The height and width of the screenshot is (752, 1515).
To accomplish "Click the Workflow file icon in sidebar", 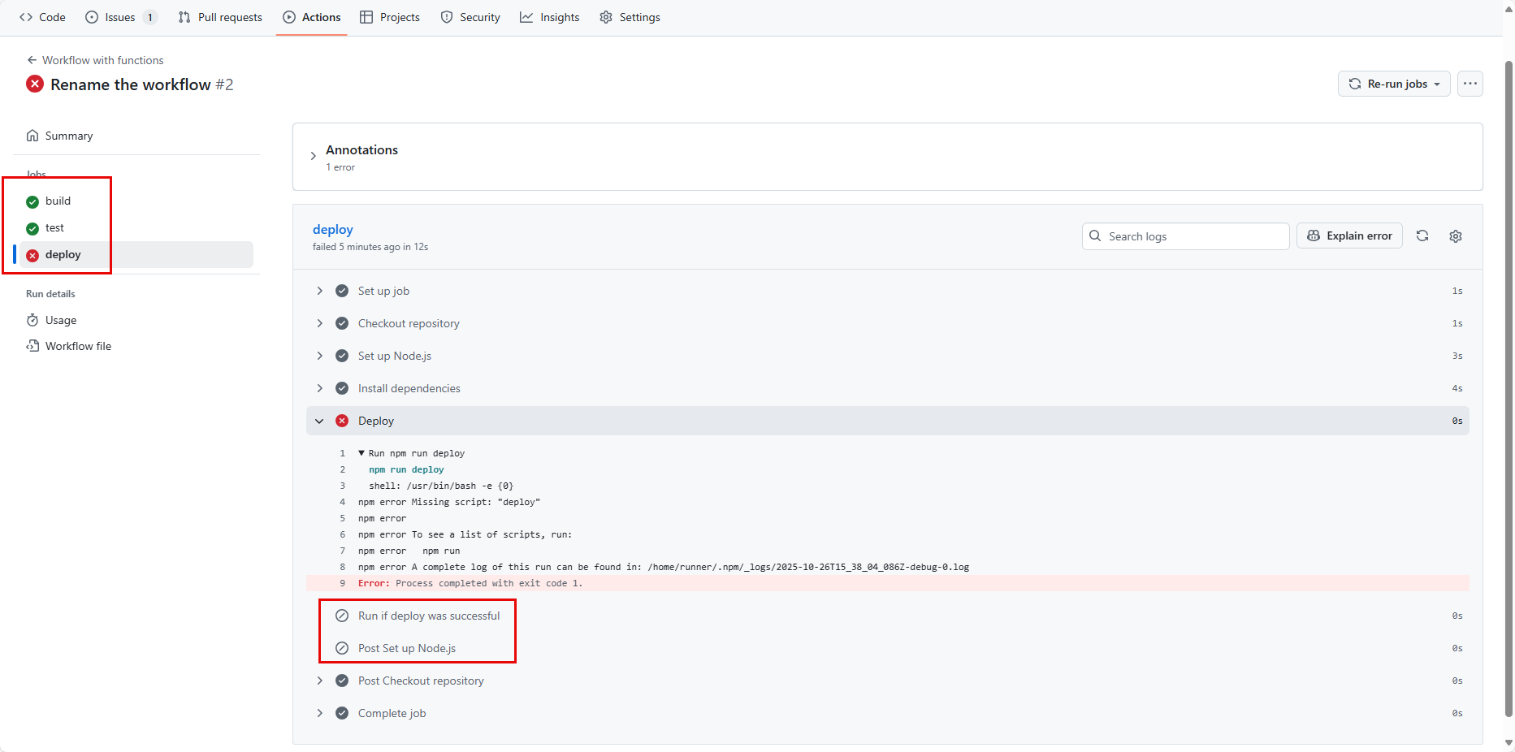I will pos(32,346).
